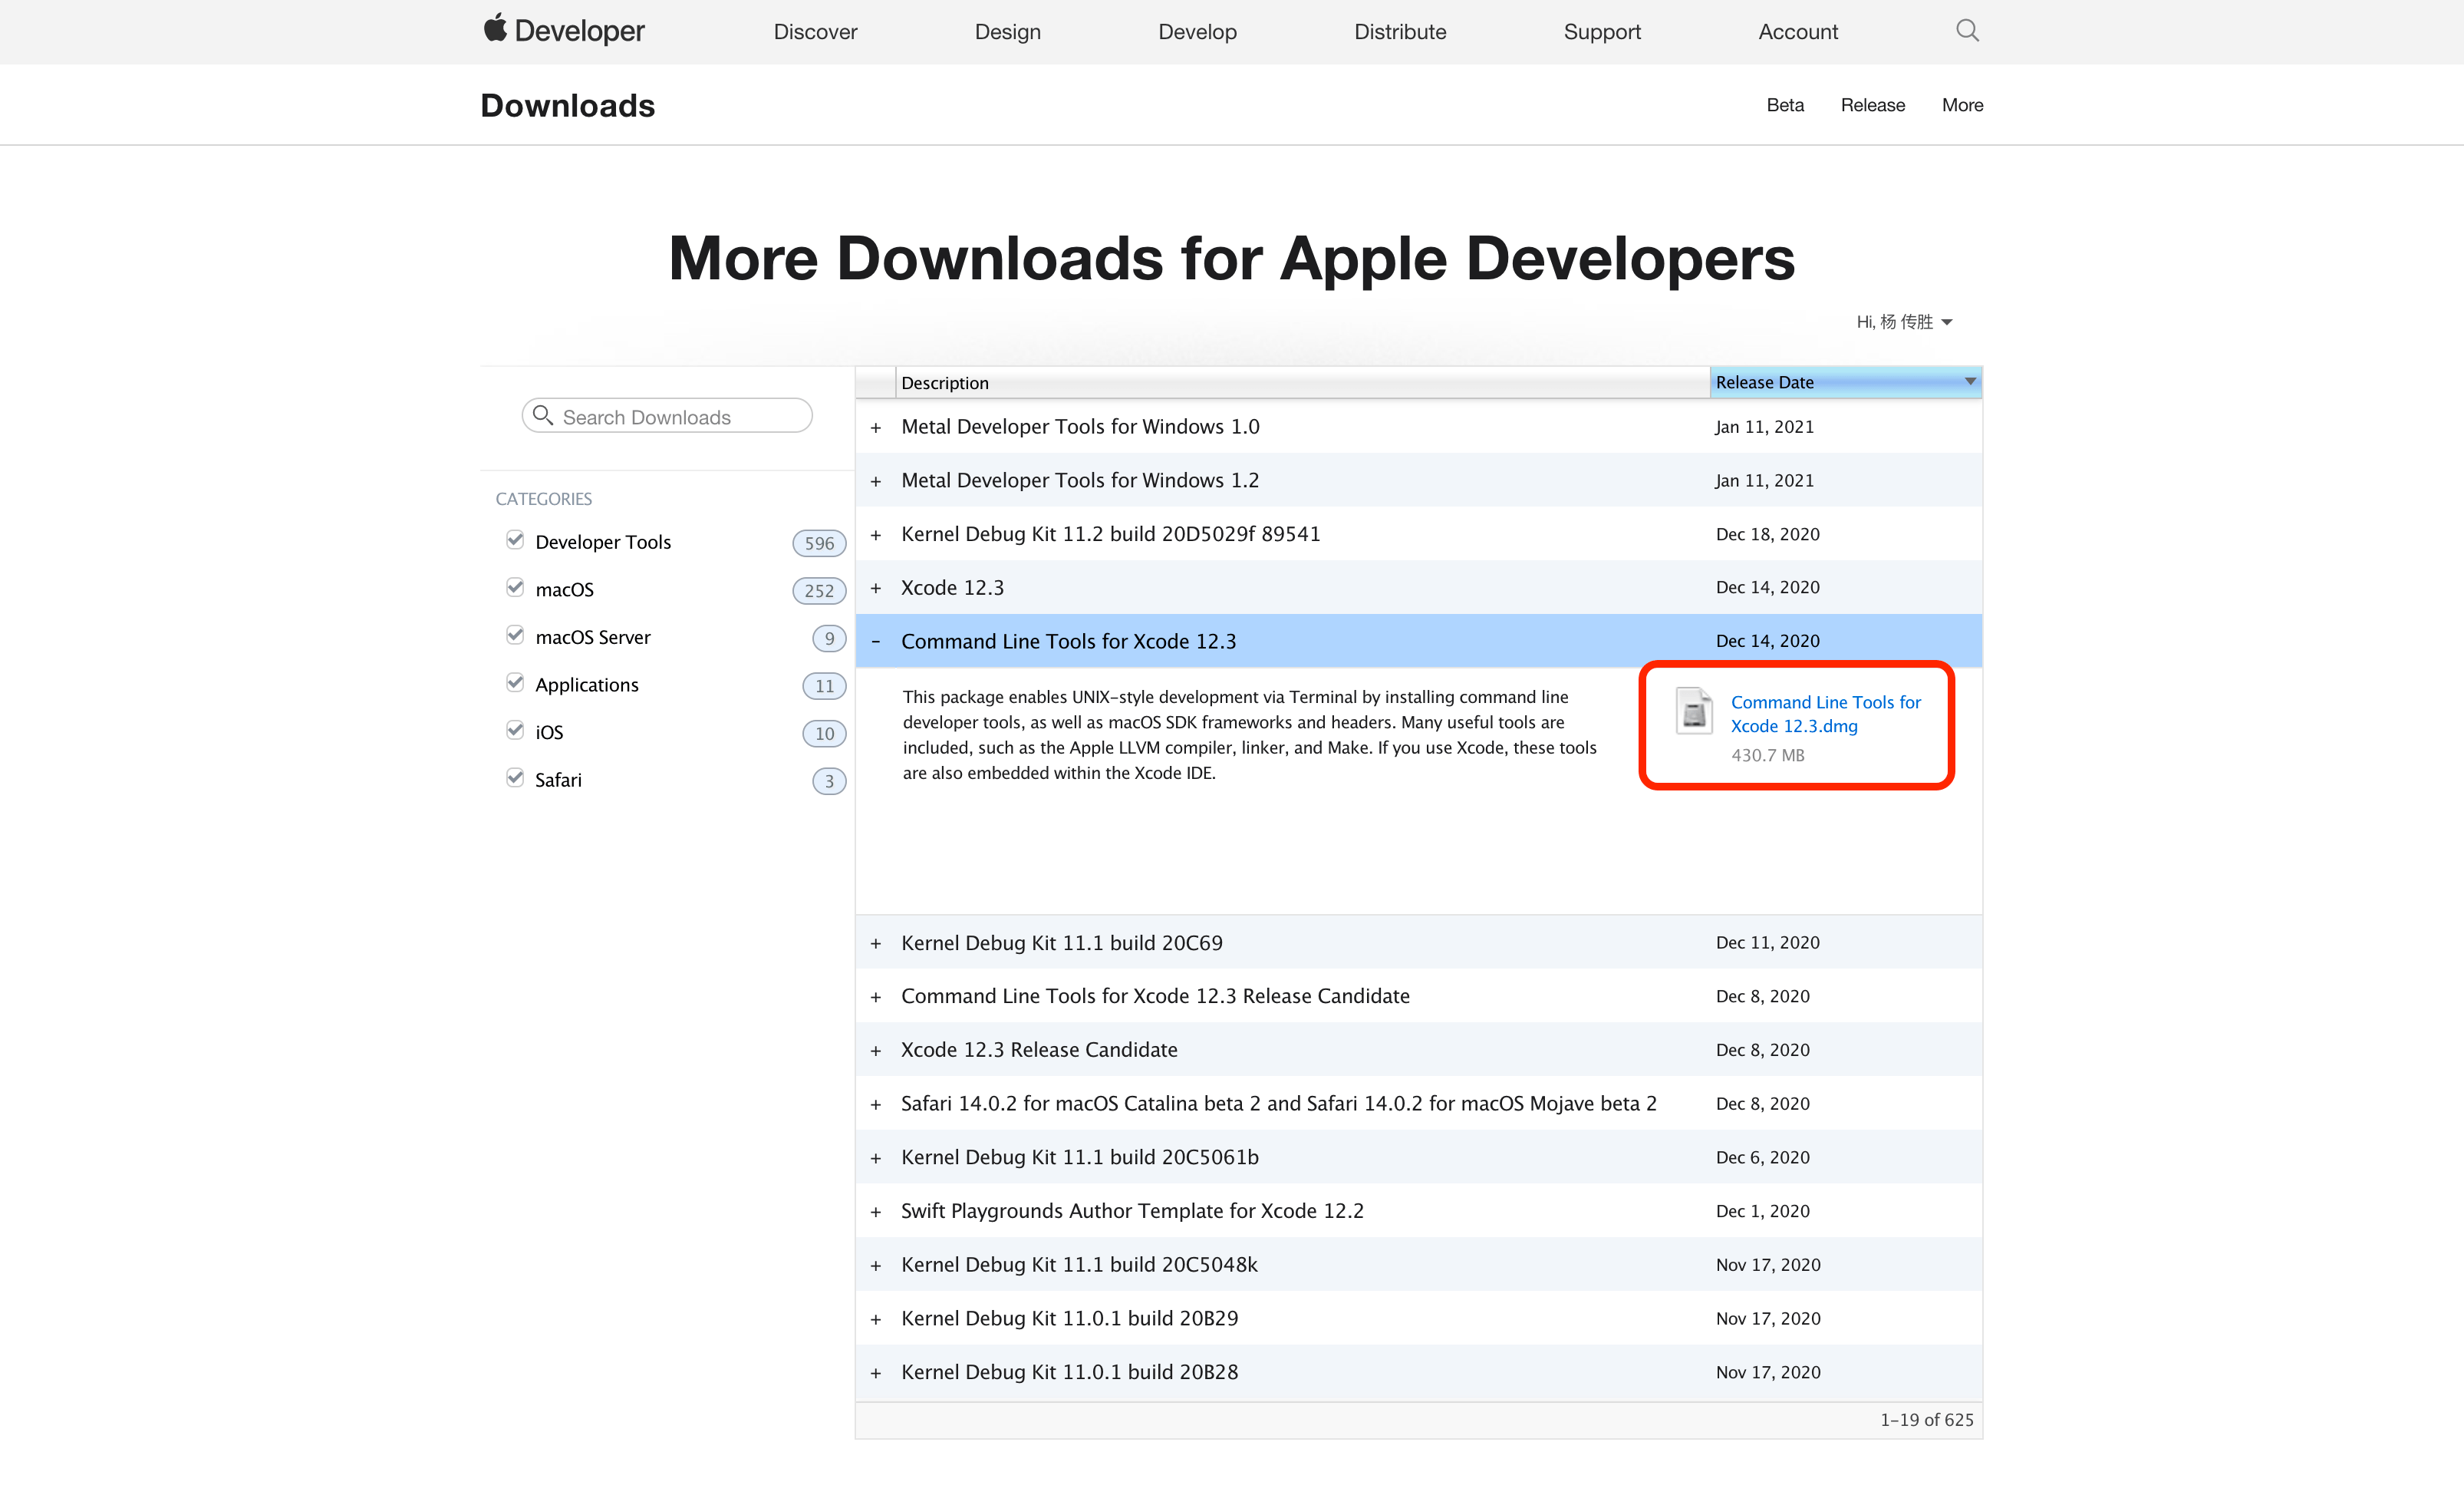Viewport: 2464px width, 1495px height.
Task: Sort by the Release Date column header
Action: coord(1845,382)
